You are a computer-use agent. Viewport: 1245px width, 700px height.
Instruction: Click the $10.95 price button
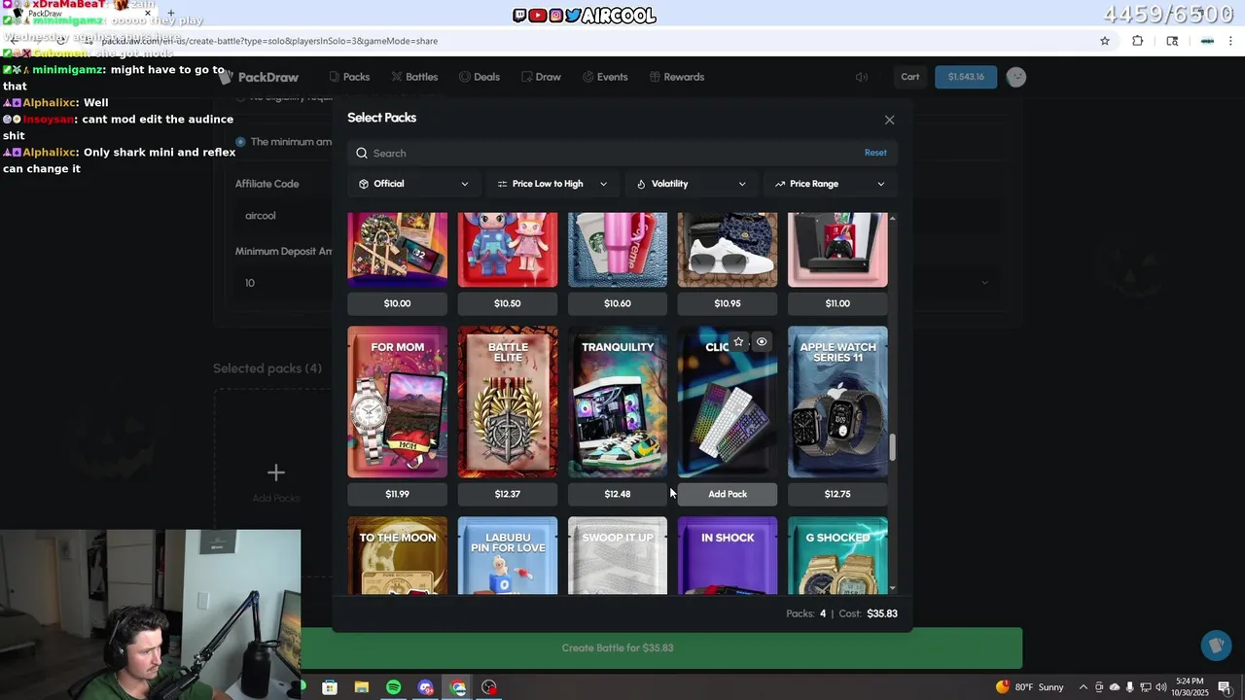click(728, 303)
